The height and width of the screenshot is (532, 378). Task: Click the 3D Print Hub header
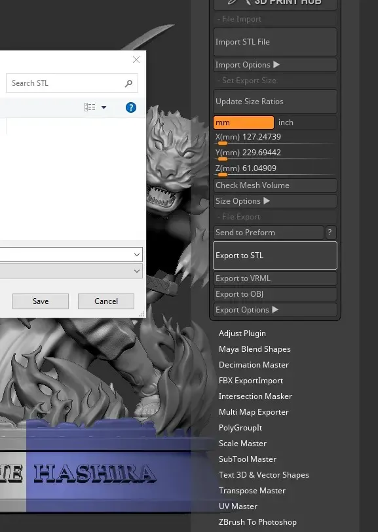coord(275,3)
